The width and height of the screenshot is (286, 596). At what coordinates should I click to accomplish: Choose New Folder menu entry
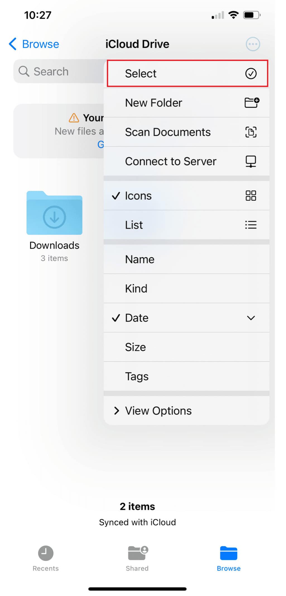pyautogui.click(x=186, y=103)
